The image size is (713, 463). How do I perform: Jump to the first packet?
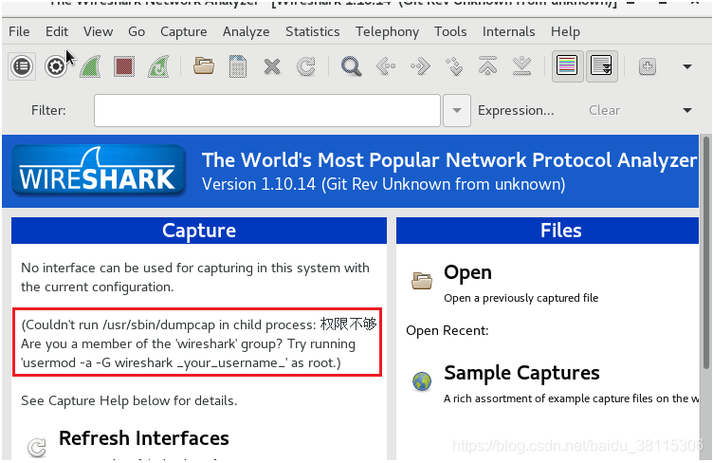point(488,66)
